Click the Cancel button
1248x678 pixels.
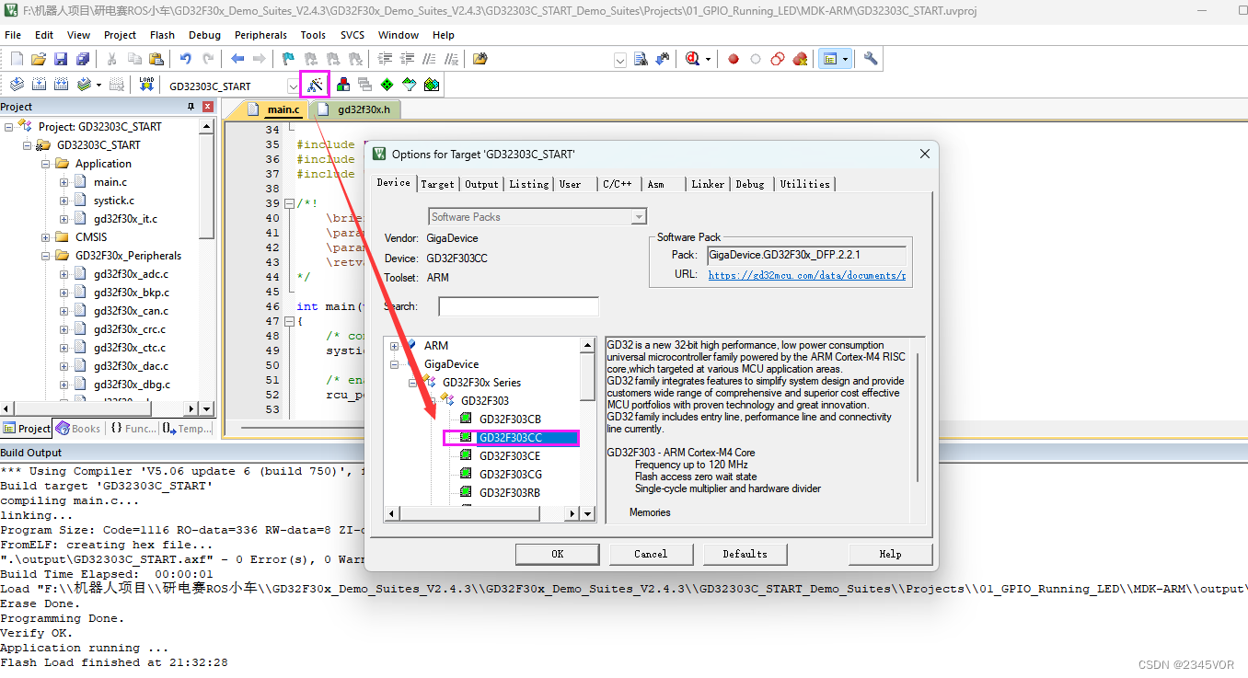click(651, 554)
